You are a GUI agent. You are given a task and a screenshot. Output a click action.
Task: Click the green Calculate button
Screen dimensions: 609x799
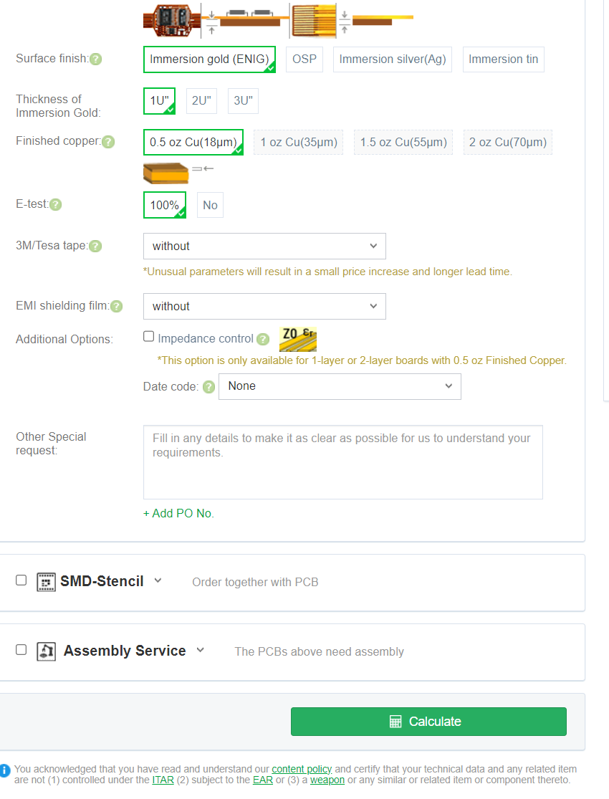click(428, 722)
